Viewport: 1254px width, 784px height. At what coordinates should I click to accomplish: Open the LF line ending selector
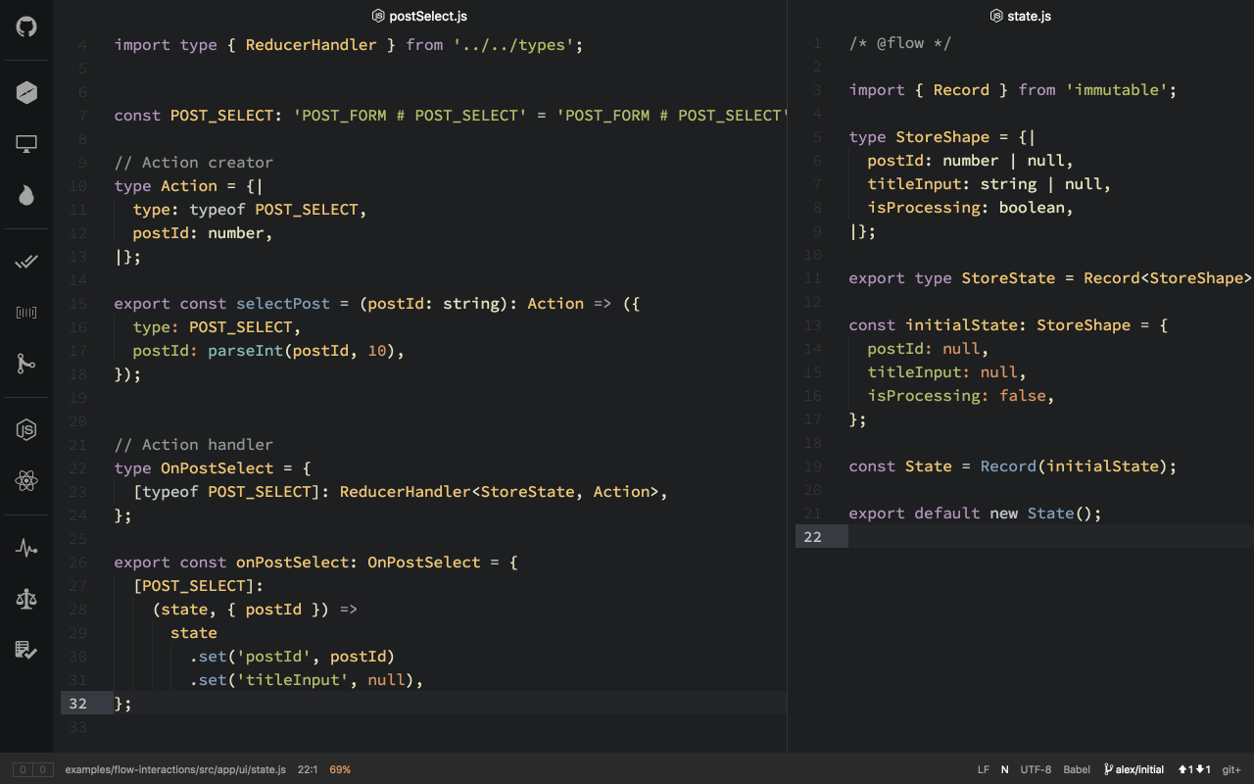[983, 769]
